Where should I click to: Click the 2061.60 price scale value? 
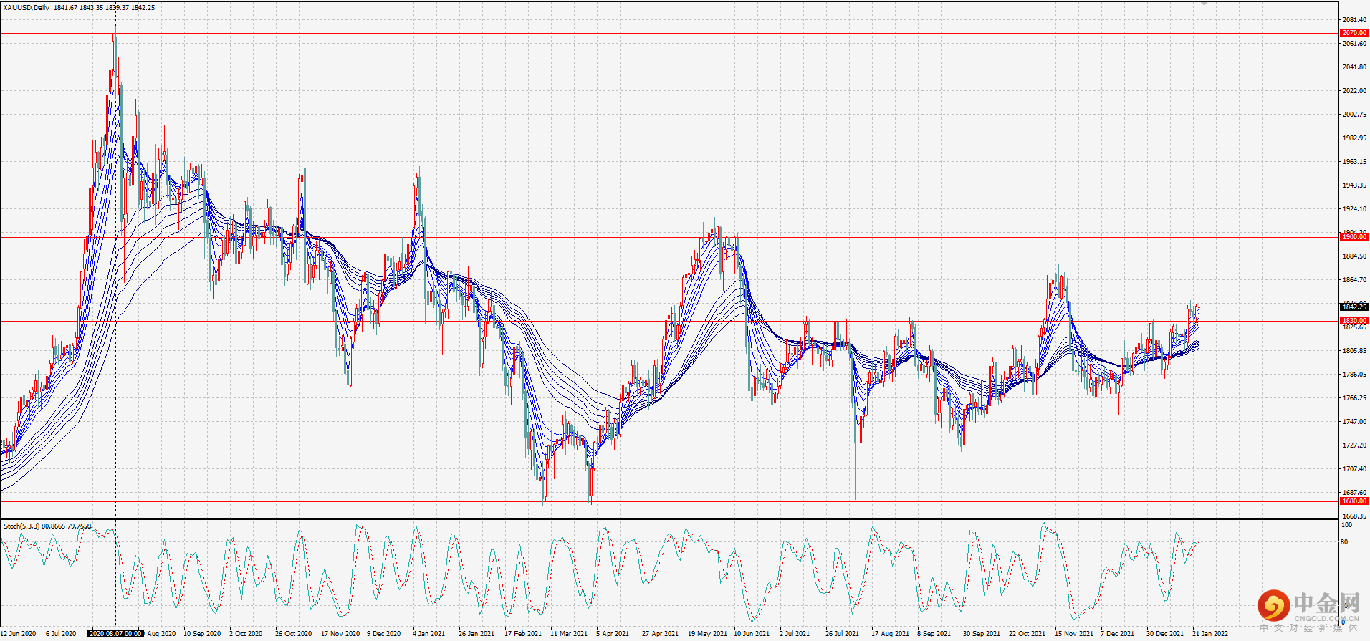1354,44
